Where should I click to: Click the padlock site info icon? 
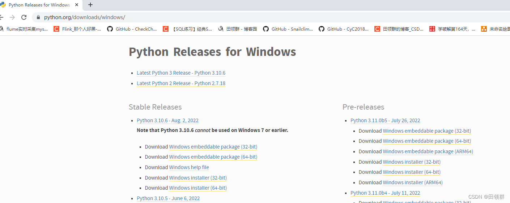click(x=38, y=17)
